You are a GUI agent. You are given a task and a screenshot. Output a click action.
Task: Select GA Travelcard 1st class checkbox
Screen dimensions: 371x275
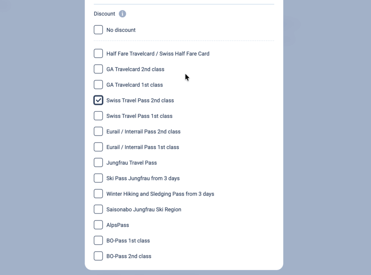click(98, 85)
